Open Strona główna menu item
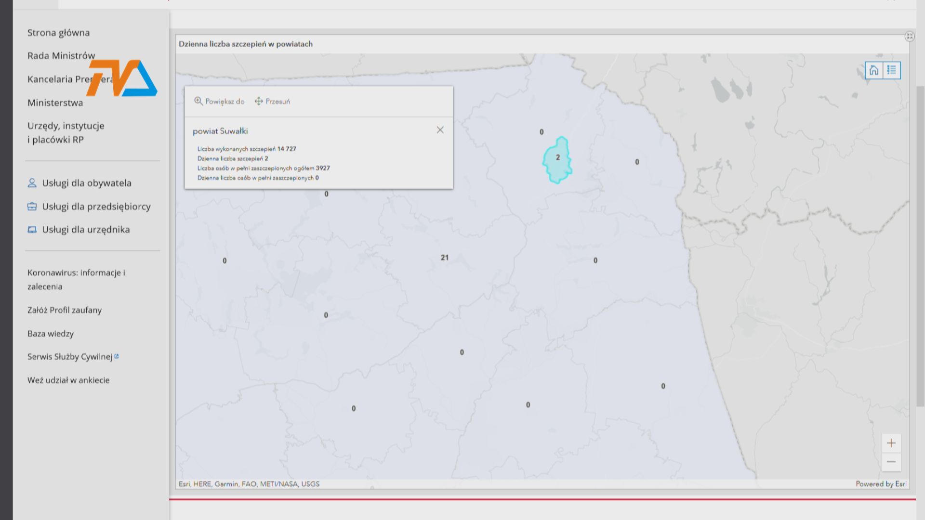The height and width of the screenshot is (520, 925). pos(58,33)
